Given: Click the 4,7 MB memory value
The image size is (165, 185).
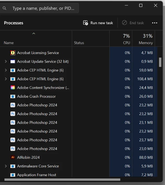Looking at the screenshot, I should [147, 53].
